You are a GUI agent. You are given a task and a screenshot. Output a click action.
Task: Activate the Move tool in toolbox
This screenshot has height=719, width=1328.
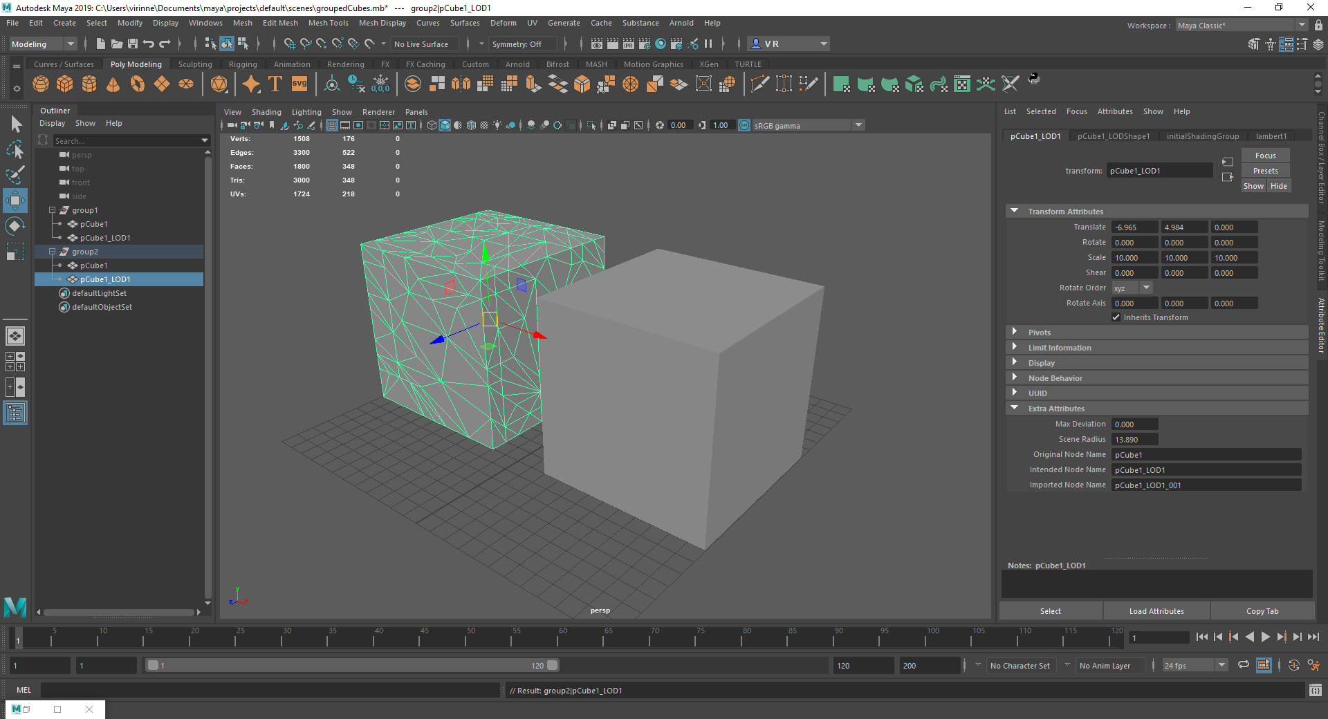click(x=15, y=201)
